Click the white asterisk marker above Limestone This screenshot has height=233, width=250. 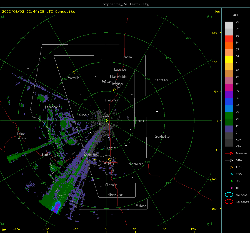(x=52, y=104)
